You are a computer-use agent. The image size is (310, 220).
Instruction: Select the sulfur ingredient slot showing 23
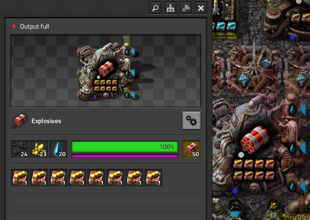[39, 149]
